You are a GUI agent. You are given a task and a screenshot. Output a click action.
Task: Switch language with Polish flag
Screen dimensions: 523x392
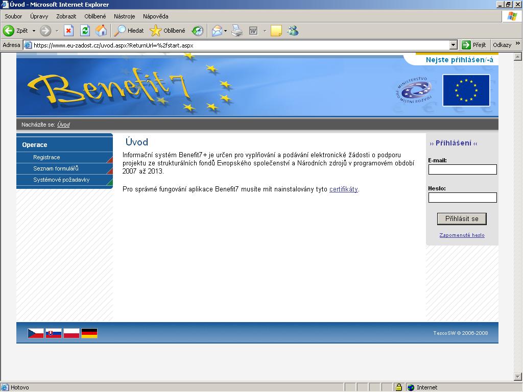coord(72,333)
